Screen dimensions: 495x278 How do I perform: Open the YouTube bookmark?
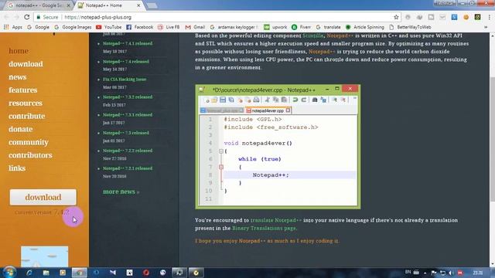click(x=109, y=27)
